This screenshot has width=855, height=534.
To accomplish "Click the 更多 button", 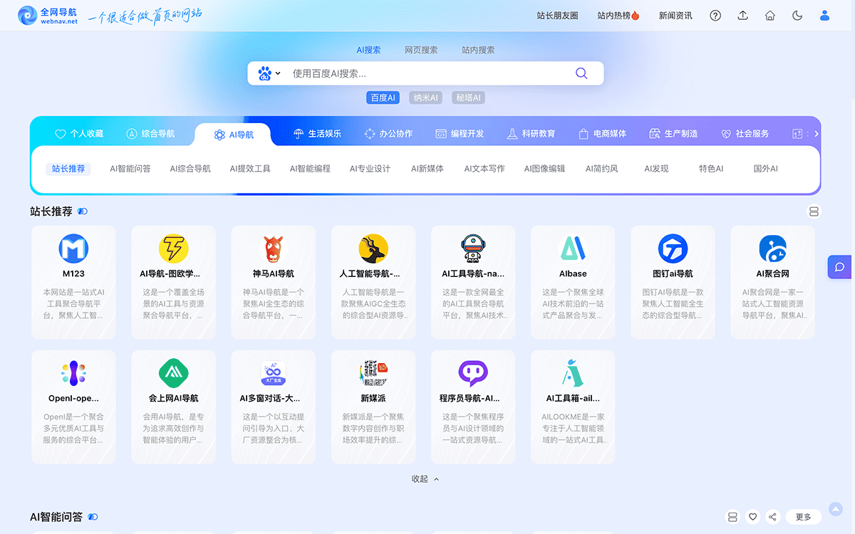I will tap(804, 517).
